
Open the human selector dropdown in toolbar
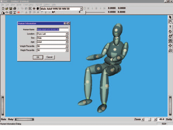tap(81, 9)
